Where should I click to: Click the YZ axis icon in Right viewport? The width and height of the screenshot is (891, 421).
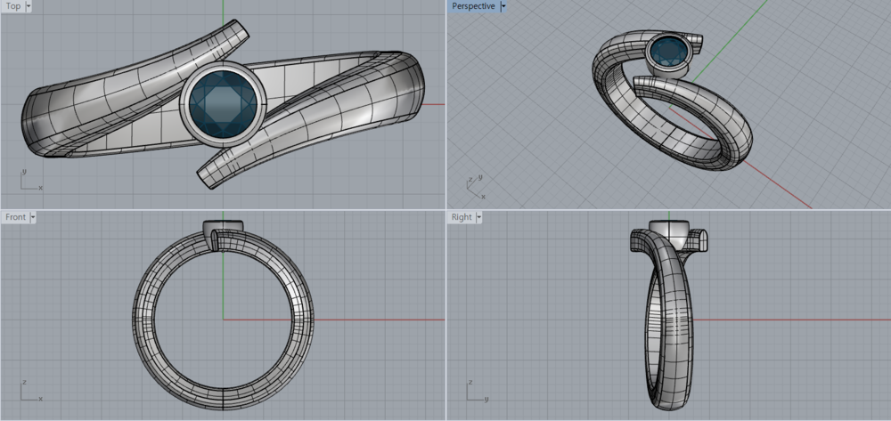pos(475,392)
